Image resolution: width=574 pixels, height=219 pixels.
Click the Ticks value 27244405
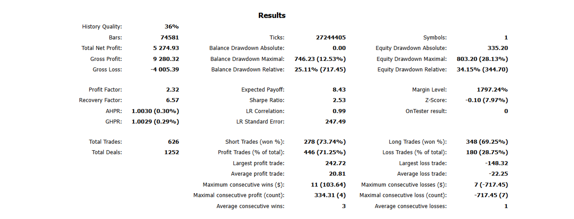tap(331, 38)
